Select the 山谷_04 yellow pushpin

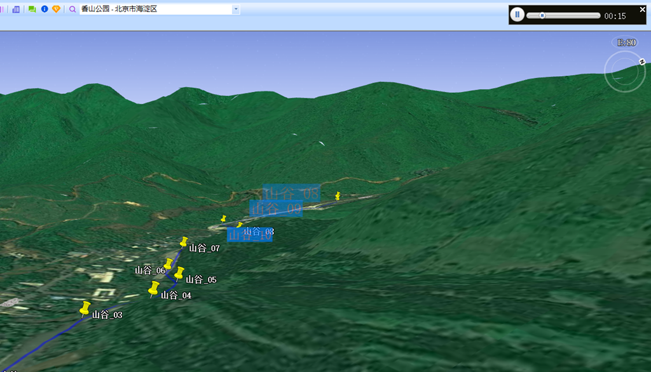(154, 289)
